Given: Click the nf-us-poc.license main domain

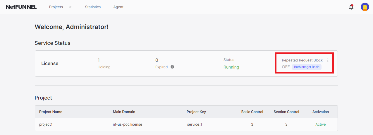Looking at the screenshot, I should [128, 124].
